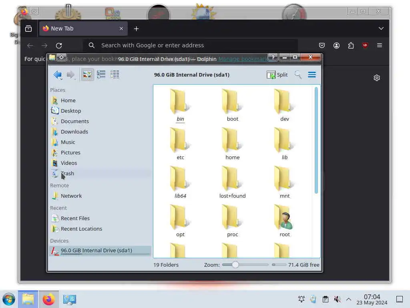Toggle muted volume tray icon
The width and height of the screenshot is (410, 308).
pos(337,299)
